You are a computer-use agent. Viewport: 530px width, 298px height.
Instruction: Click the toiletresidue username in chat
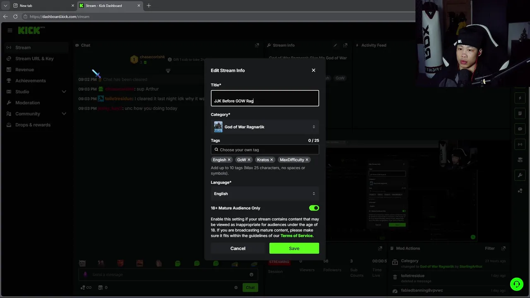[x=118, y=99]
